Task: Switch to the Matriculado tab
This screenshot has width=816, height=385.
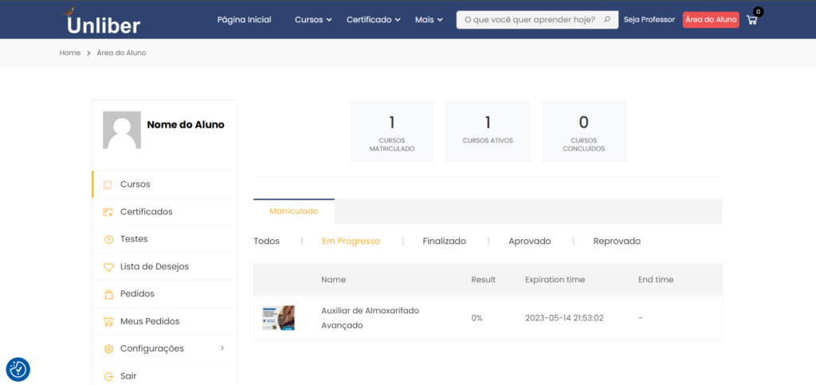Action: tap(293, 211)
